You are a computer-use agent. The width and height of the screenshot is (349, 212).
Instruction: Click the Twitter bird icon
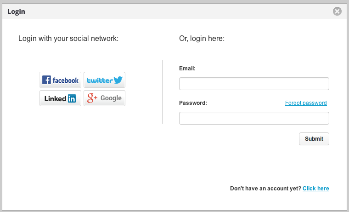pyautogui.click(x=118, y=80)
